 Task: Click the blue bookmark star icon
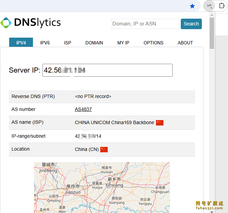click(192, 6)
